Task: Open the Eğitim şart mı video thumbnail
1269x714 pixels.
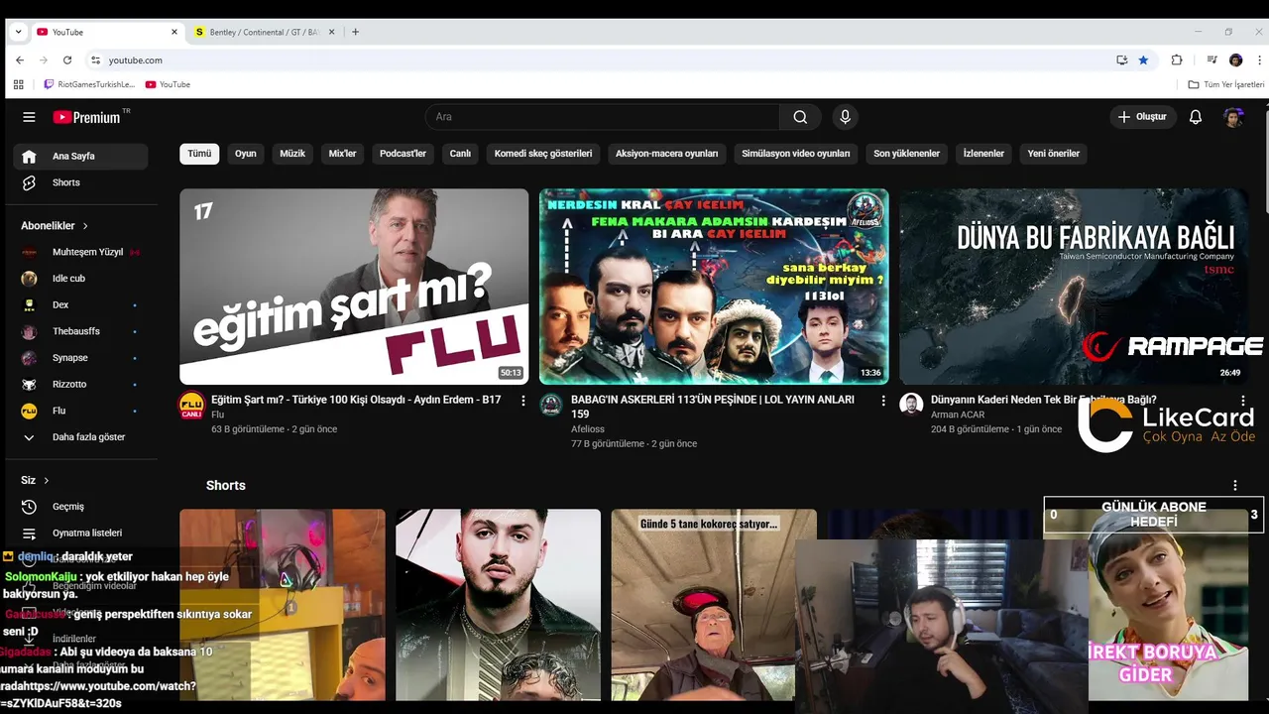Action: coord(354,287)
